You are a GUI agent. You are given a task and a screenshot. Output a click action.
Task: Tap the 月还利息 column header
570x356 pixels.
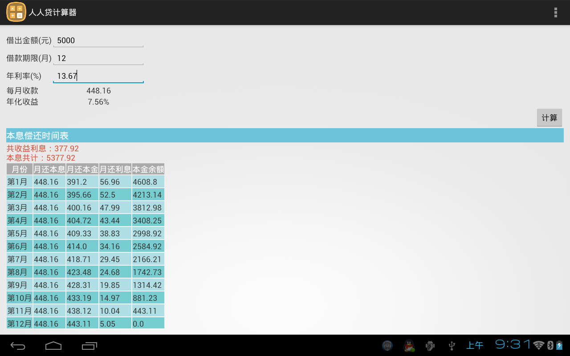[115, 169]
